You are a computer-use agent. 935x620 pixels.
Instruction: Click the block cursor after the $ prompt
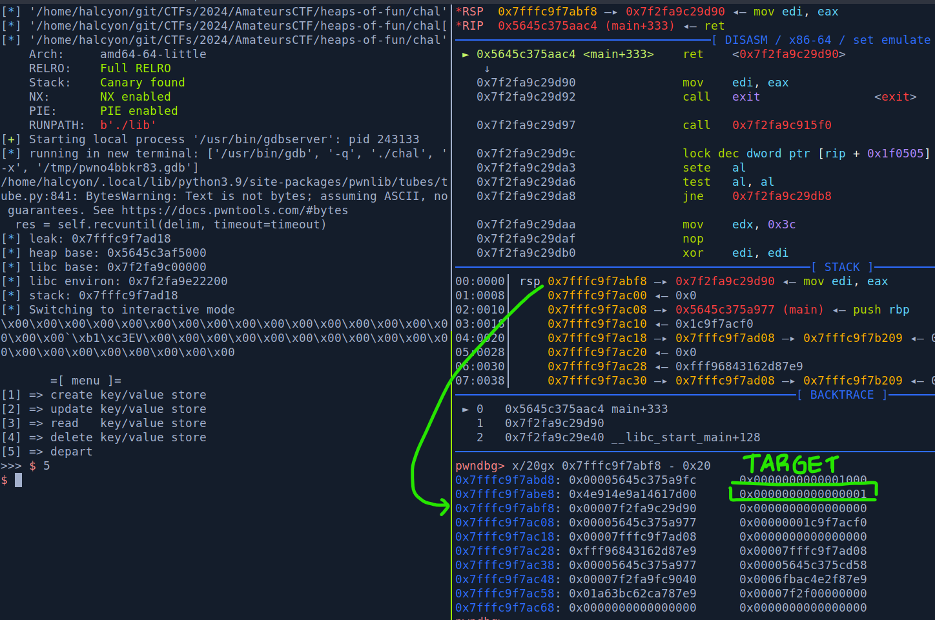pyautogui.click(x=19, y=480)
